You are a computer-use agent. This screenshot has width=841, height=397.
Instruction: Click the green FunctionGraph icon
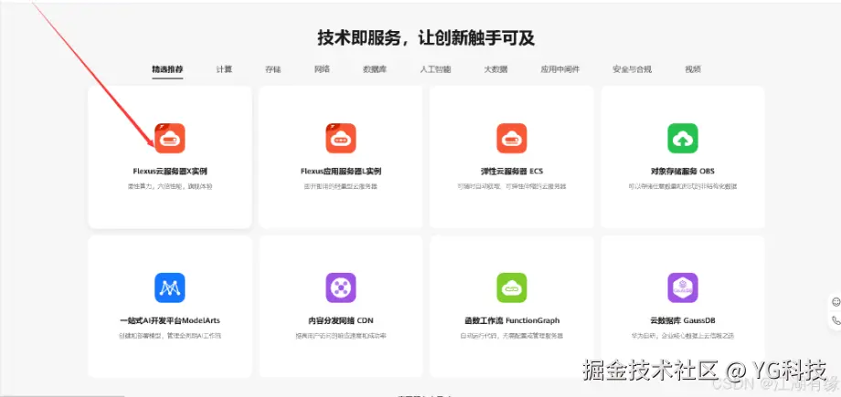pos(512,287)
